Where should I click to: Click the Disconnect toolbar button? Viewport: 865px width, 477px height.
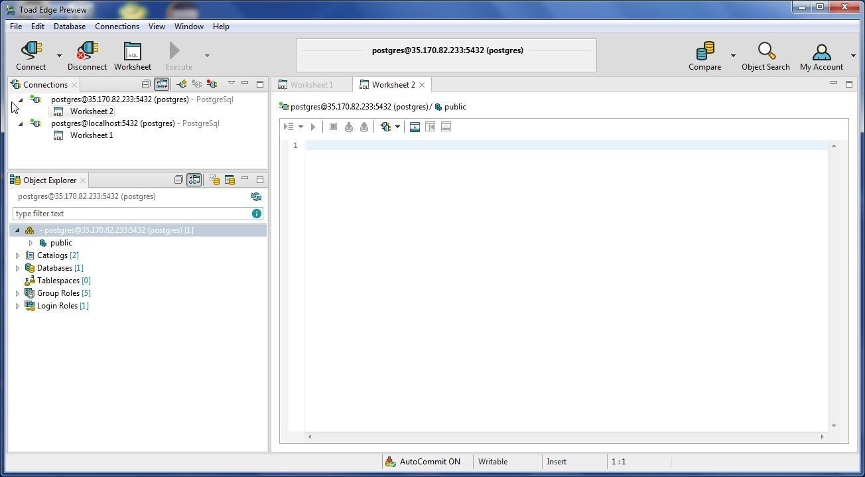[x=87, y=56]
